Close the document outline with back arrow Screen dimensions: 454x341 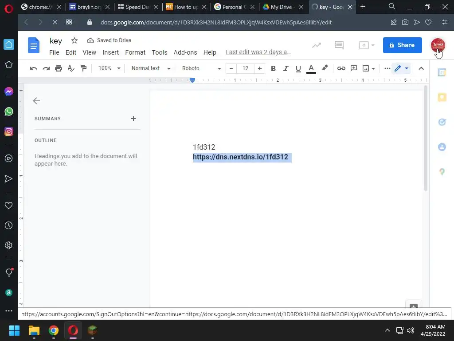[36, 101]
